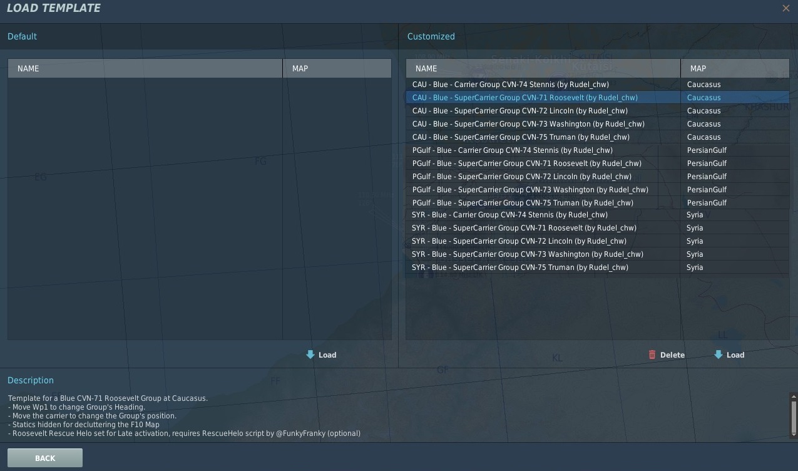Select PGulf SuperCarrier CVN-73 Washington template

pyautogui.click(x=529, y=190)
